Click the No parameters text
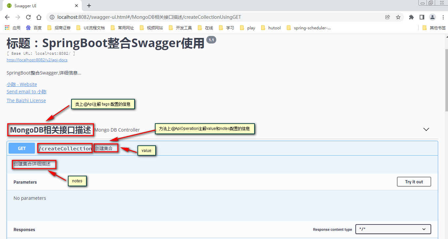 point(30,198)
